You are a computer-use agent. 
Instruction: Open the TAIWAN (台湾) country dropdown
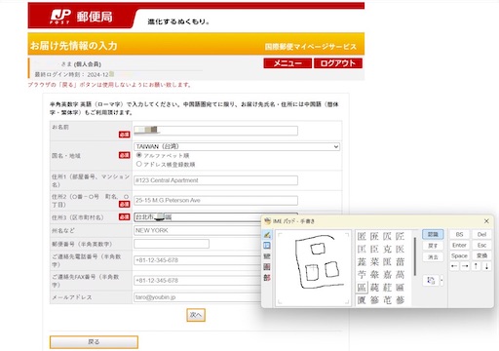point(237,146)
